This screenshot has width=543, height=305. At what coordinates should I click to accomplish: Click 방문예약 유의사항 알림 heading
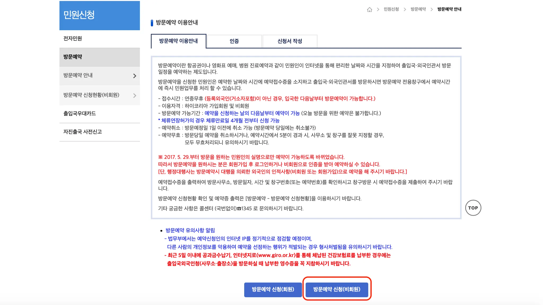click(x=190, y=230)
